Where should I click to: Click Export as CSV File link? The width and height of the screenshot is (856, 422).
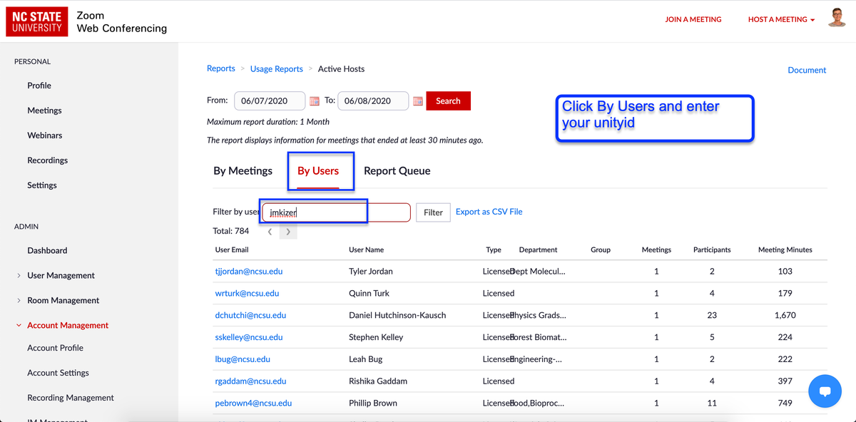[x=489, y=212]
